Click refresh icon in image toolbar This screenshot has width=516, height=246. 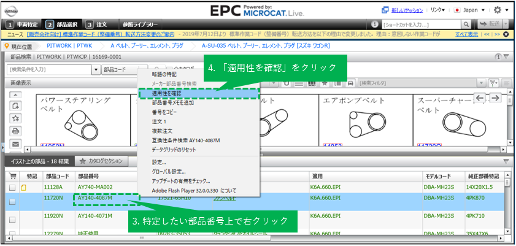click(287, 83)
